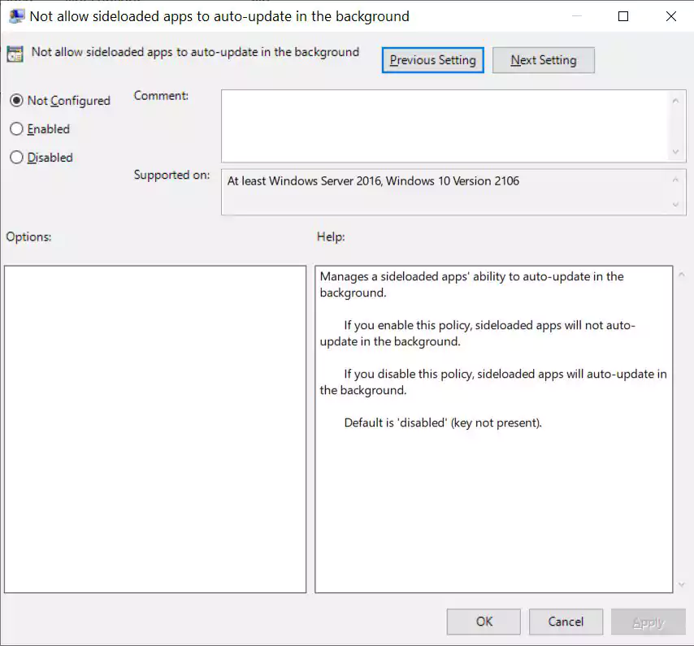Cancel the policy dialog

566,622
